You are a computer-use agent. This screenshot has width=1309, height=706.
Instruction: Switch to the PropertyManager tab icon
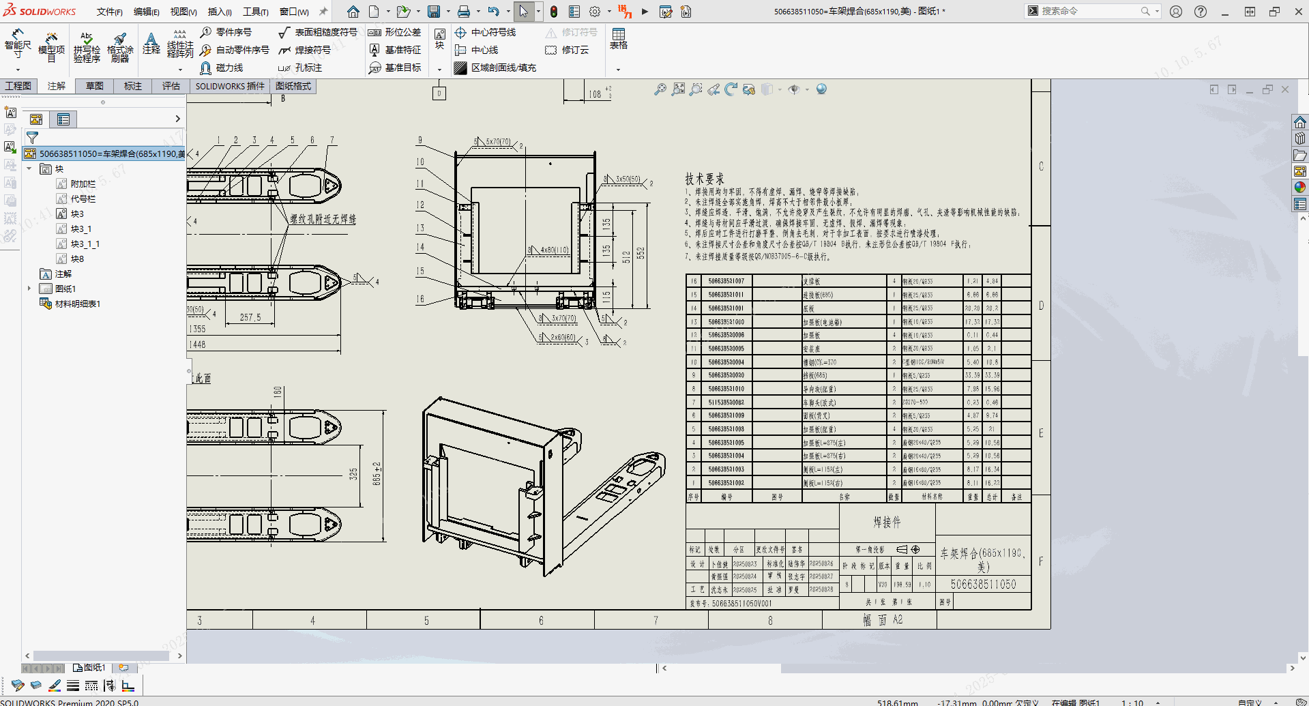pos(63,119)
